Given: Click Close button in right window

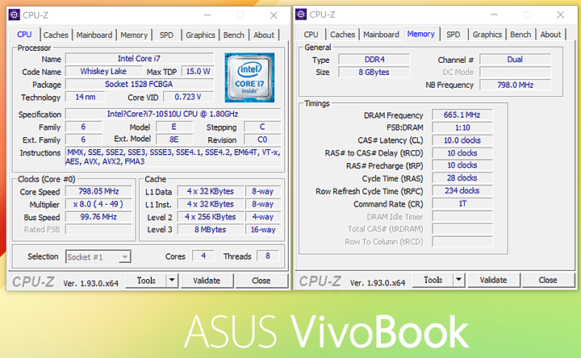Looking at the screenshot, I should (x=548, y=280).
